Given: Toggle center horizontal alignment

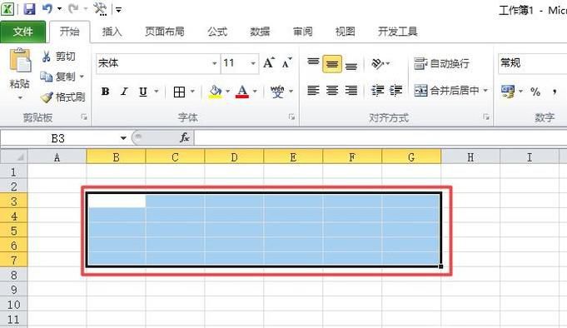Looking at the screenshot, I should (332, 91).
